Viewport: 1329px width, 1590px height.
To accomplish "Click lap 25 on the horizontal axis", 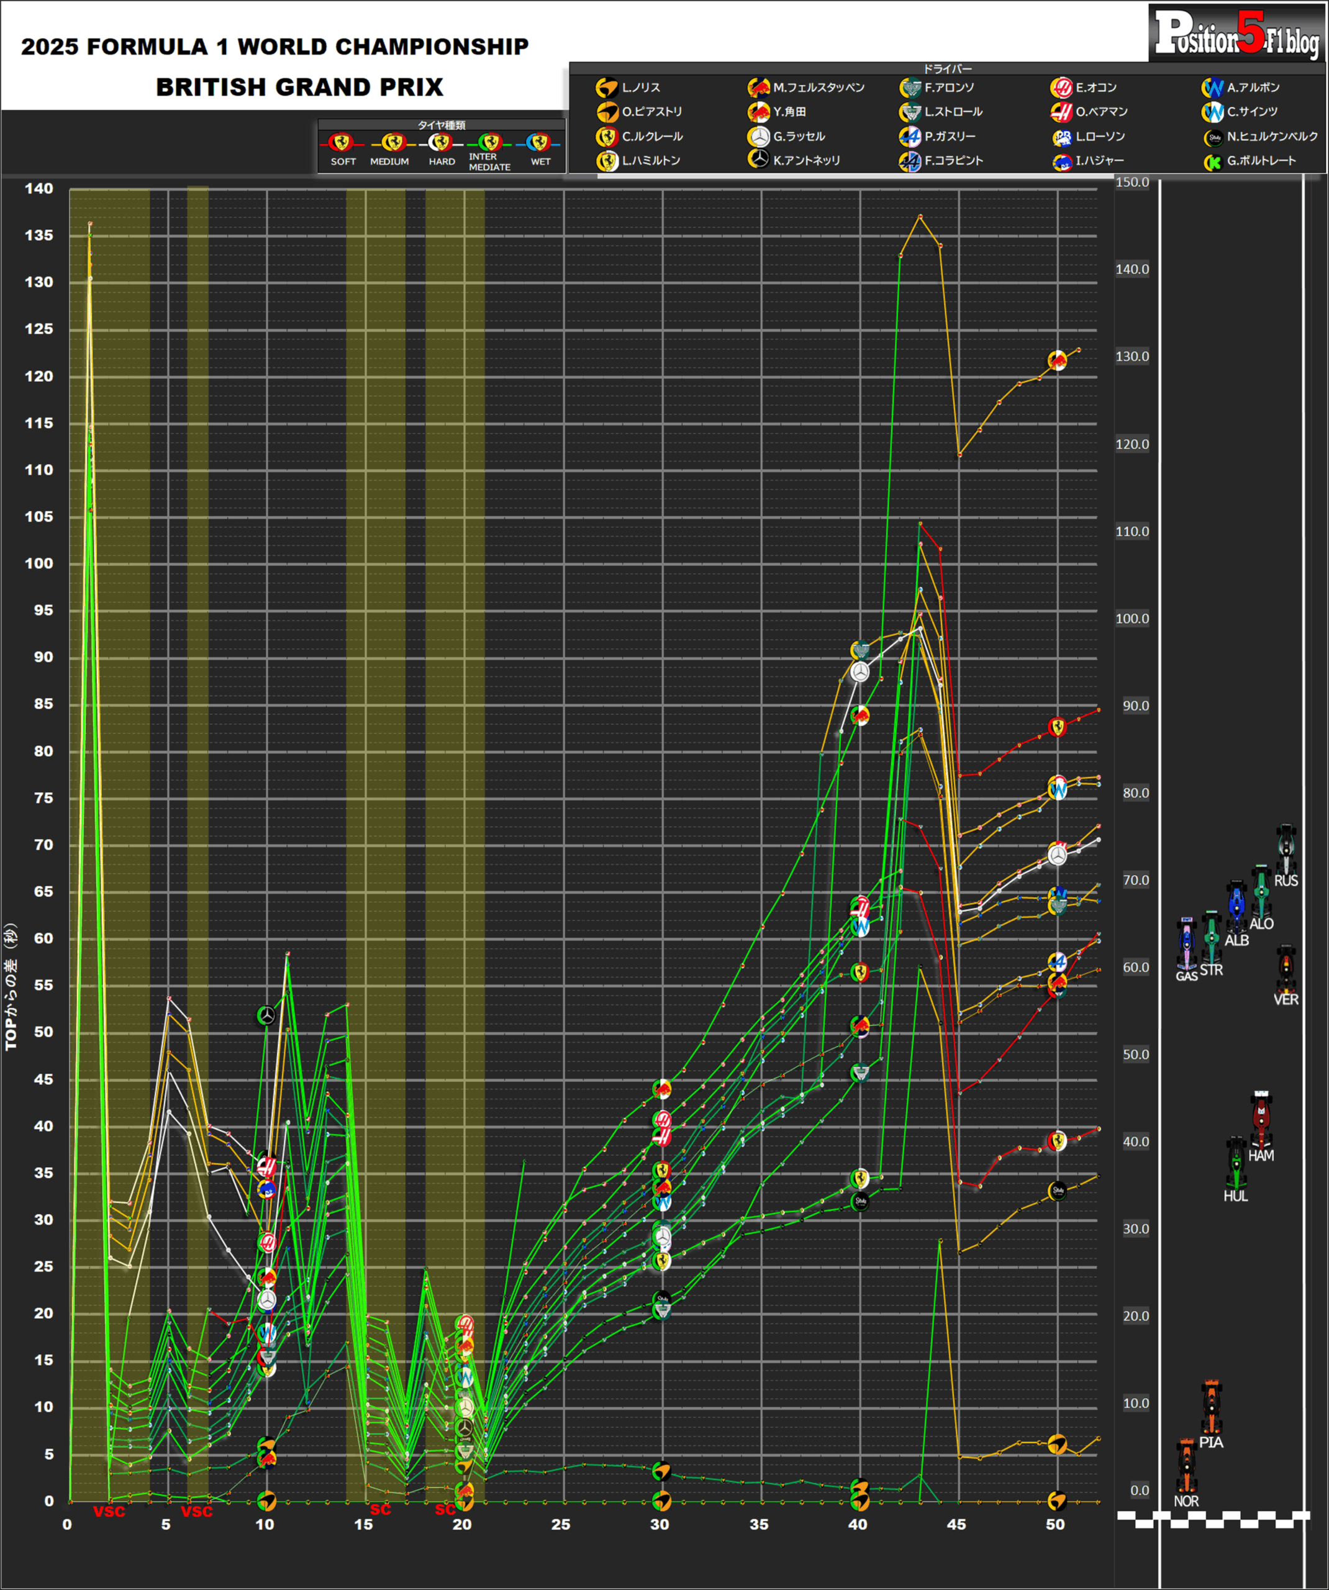I will click(x=561, y=1524).
